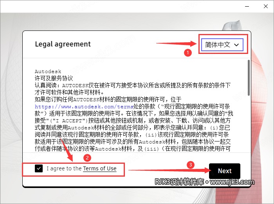
Task: Open the Terms of Use link
Action: click(x=99, y=168)
